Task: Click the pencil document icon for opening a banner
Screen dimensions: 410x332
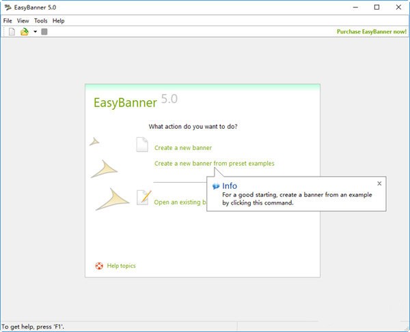Action: pyautogui.click(x=143, y=198)
